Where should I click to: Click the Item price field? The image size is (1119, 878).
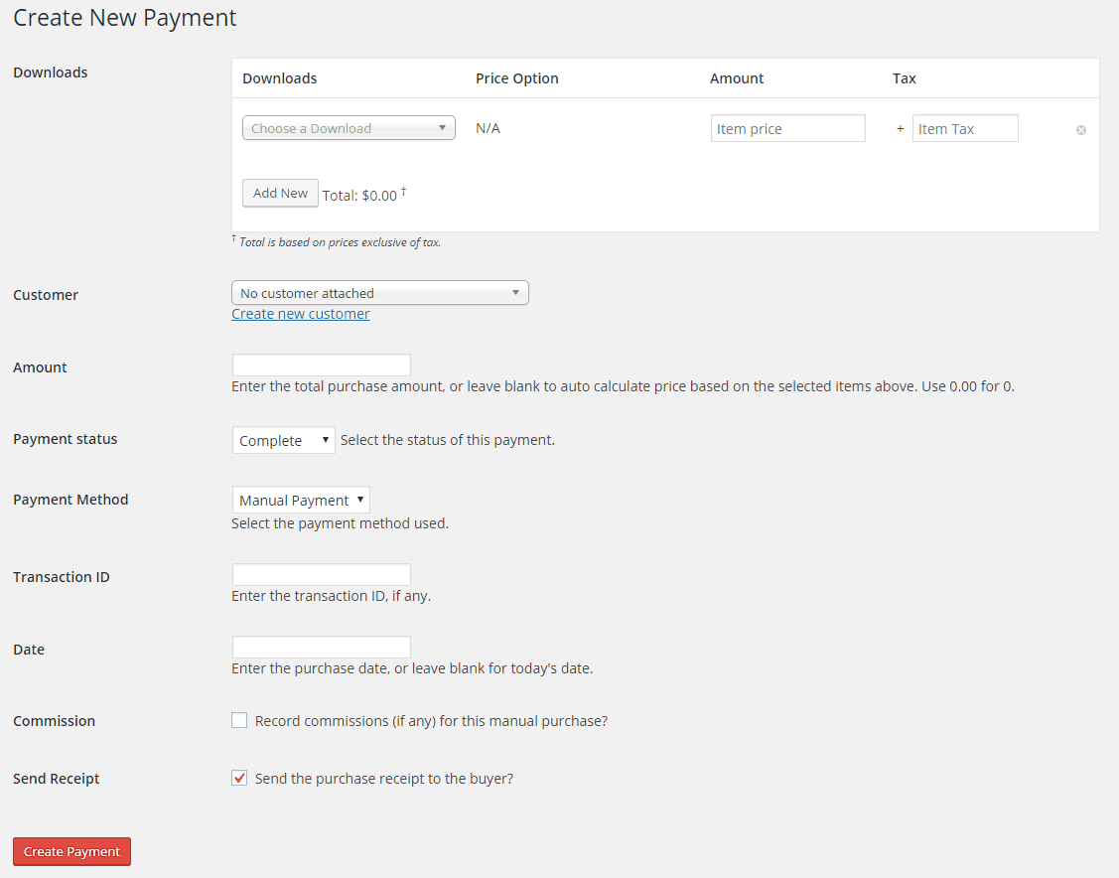[x=788, y=128]
